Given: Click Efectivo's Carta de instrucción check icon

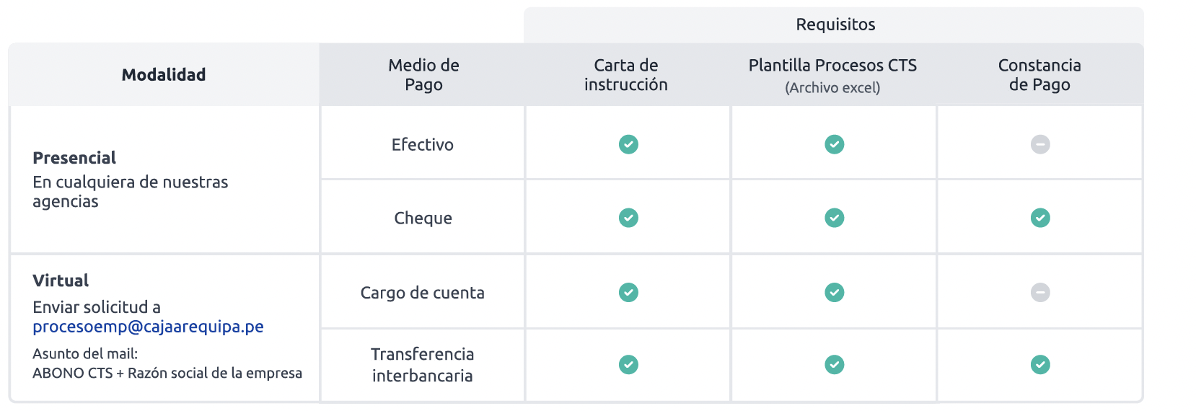Looking at the screenshot, I should coord(628,144).
